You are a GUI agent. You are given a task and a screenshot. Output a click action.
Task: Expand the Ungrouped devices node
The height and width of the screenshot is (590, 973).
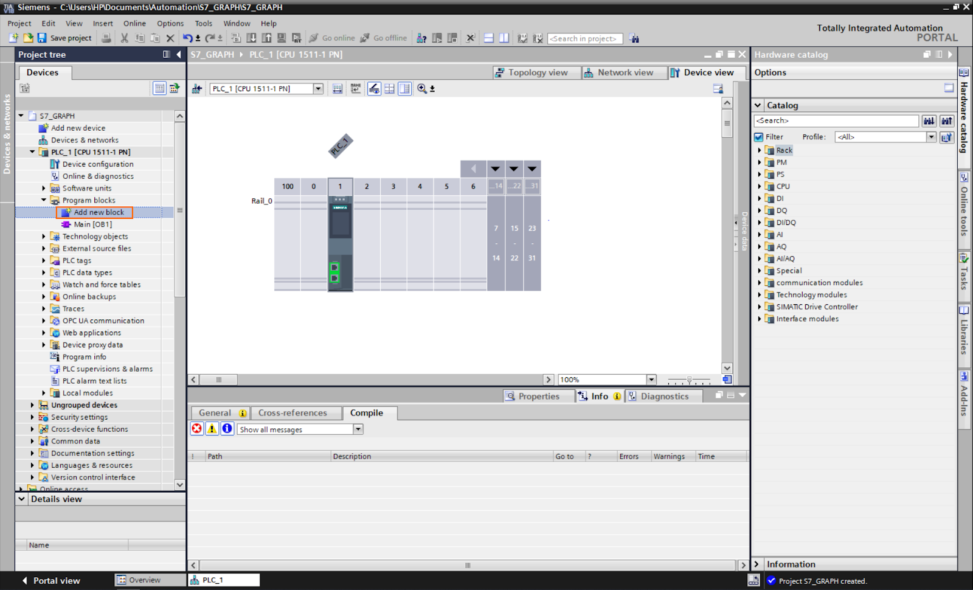tap(32, 405)
